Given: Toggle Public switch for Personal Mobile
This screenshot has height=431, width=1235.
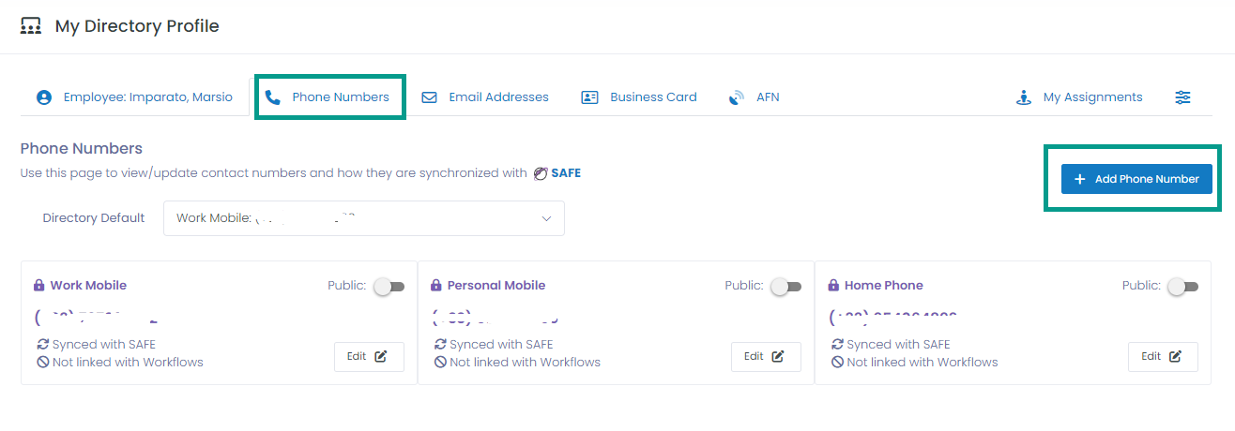Looking at the screenshot, I should tap(785, 287).
